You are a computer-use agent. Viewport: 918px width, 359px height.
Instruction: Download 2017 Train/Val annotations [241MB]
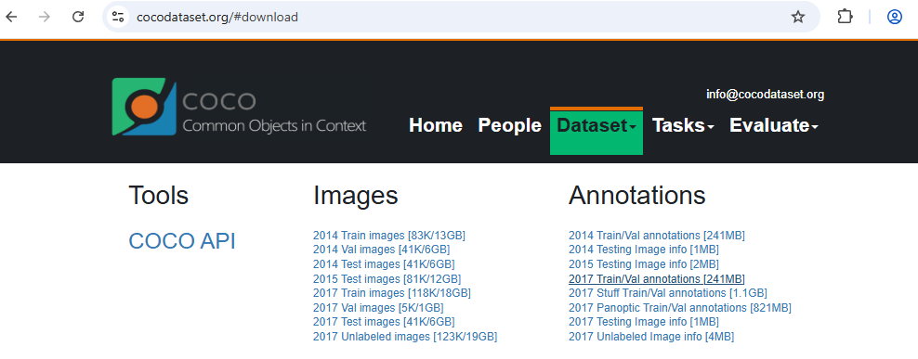pyautogui.click(x=657, y=279)
